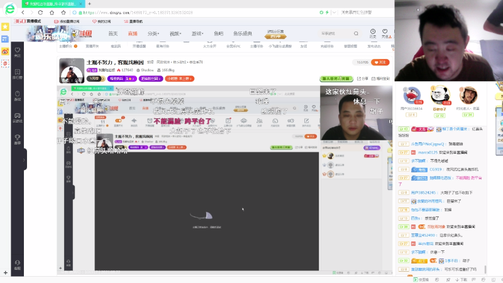The image size is (503, 283).
Task: Close the active browser tab
Action: (x=80, y=4)
